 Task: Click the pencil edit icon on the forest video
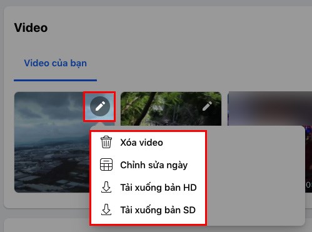(x=208, y=106)
